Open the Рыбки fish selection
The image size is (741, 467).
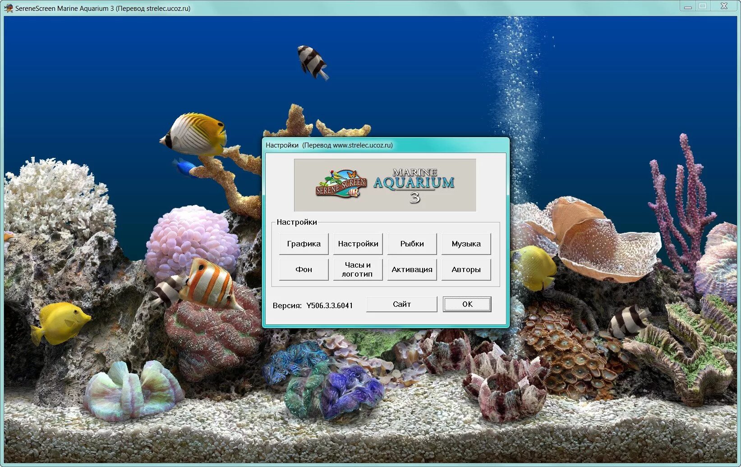point(412,244)
